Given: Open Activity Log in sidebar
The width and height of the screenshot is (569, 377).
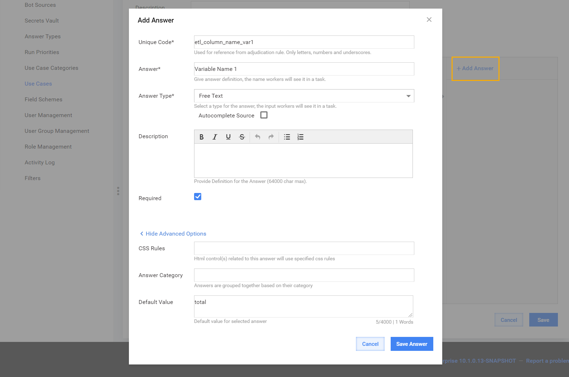Looking at the screenshot, I should coord(40,163).
